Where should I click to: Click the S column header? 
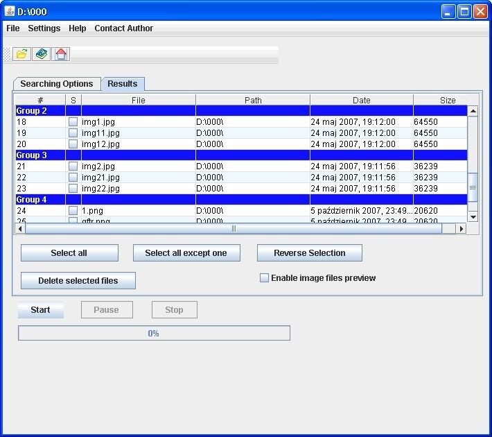click(x=73, y=100)
